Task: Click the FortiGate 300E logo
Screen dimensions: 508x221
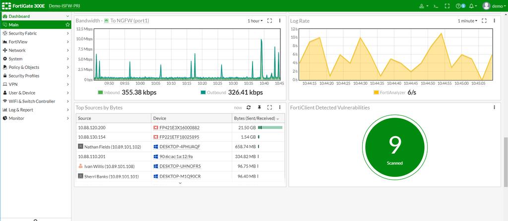Action: pyautogui.click(x=23, y=6)
